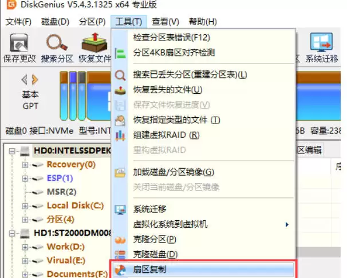347x278 pixels.
Task: Open the 查看(V) menu
Action: pyautogui.click(x=165, y=22)
